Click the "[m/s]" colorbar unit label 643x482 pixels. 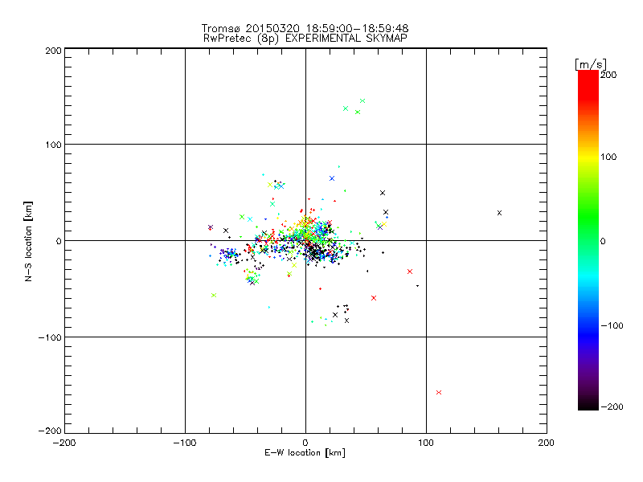590,64
